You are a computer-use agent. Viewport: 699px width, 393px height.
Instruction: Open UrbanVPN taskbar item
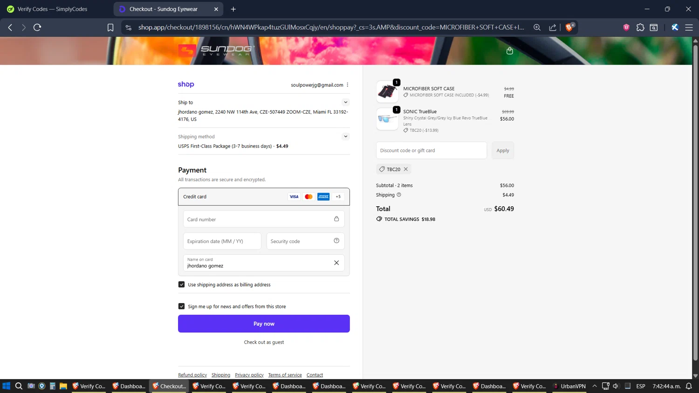click(569, 386)
